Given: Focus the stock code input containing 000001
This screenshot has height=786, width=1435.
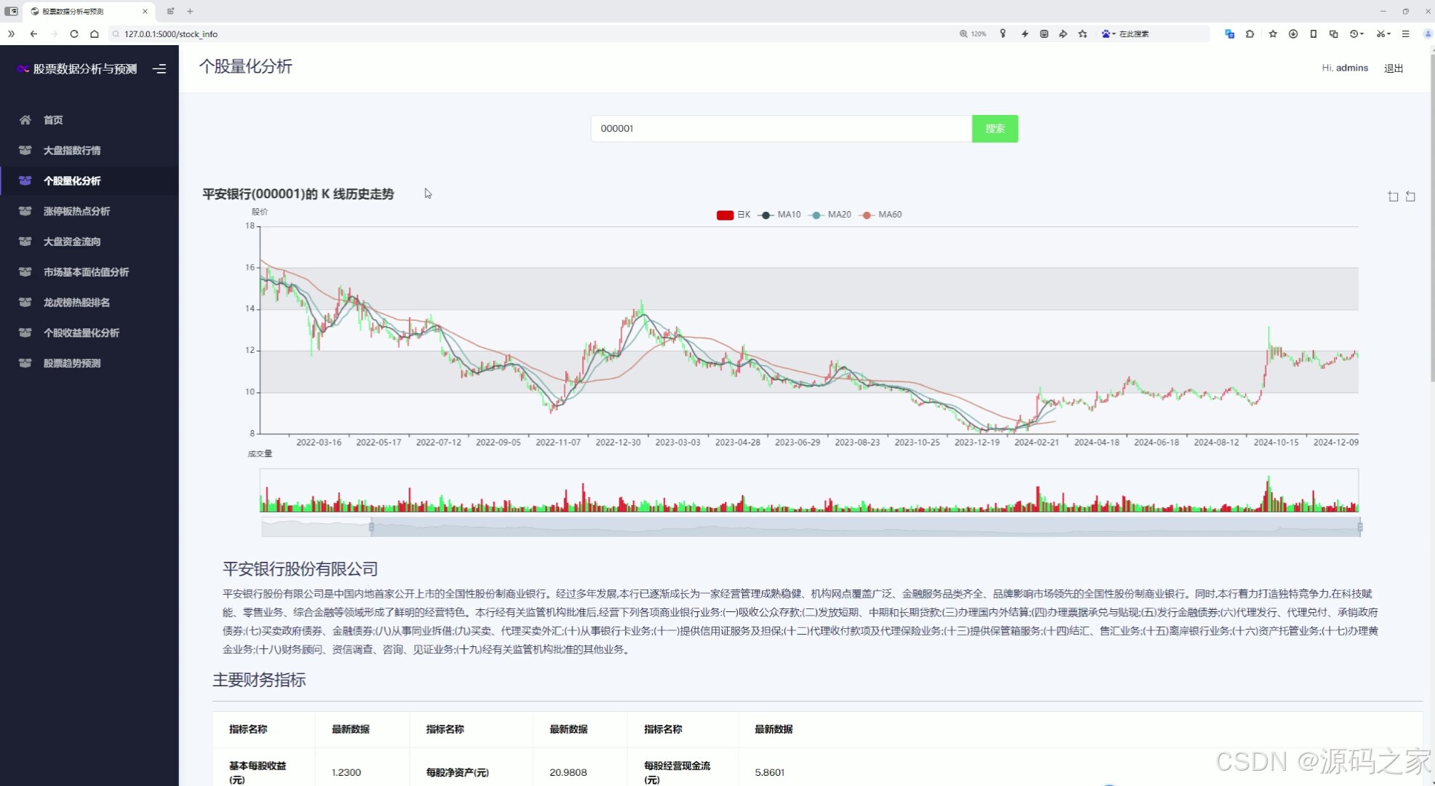Looking at the screenshot, I should click(780, 129).
